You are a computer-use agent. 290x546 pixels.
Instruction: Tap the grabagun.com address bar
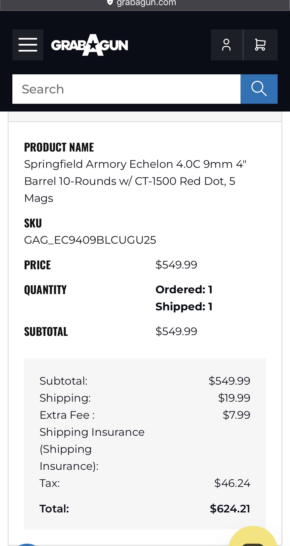coord(146,3)
